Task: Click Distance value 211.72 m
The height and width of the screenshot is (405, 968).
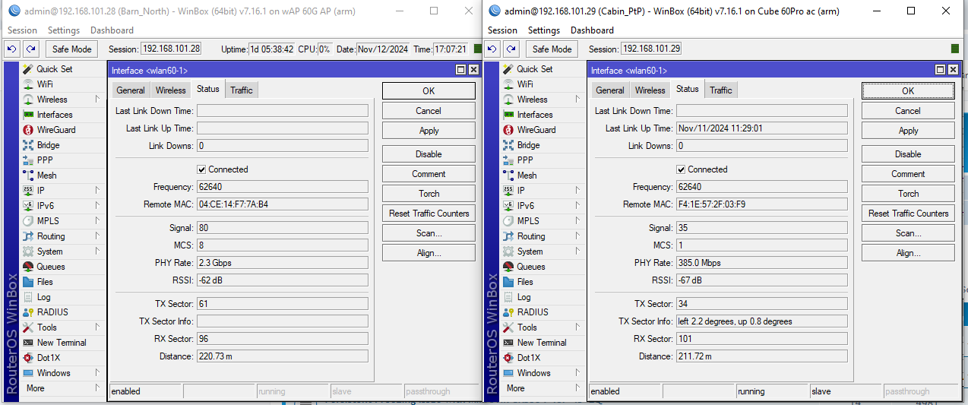Action: coord(762,356)
